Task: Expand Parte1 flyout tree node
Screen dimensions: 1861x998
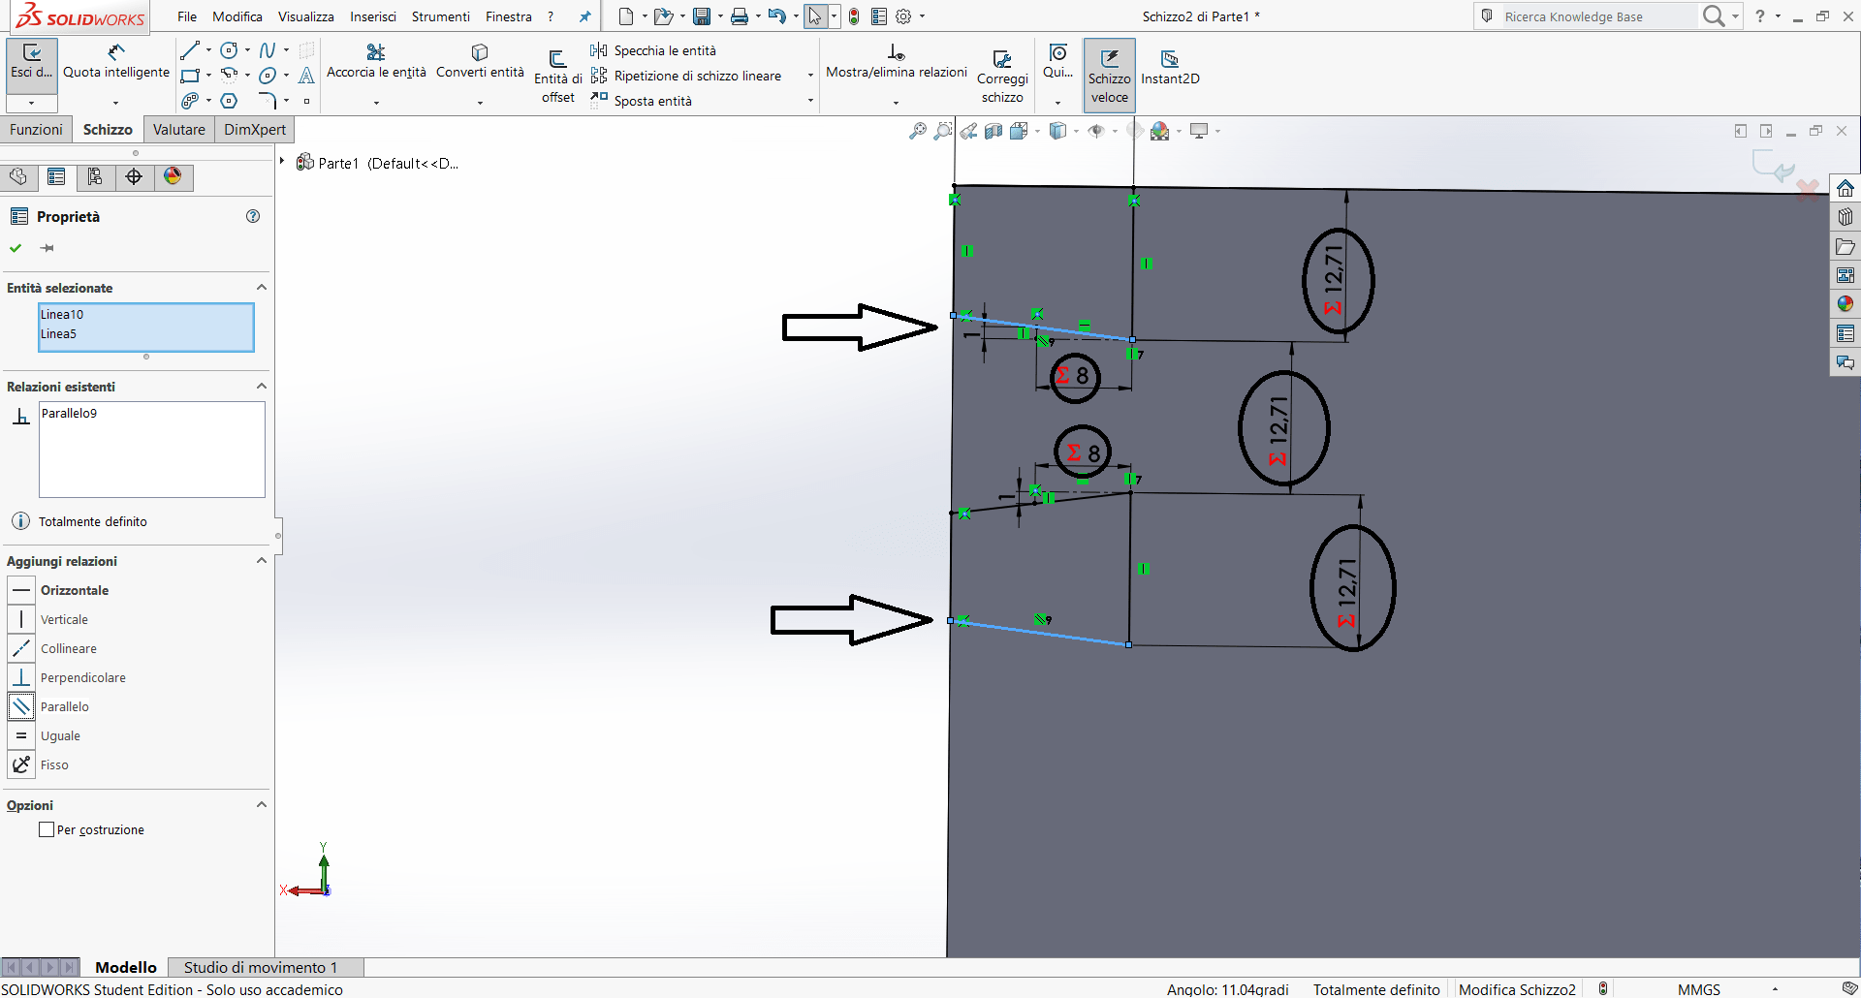Action: click(282, 161)
